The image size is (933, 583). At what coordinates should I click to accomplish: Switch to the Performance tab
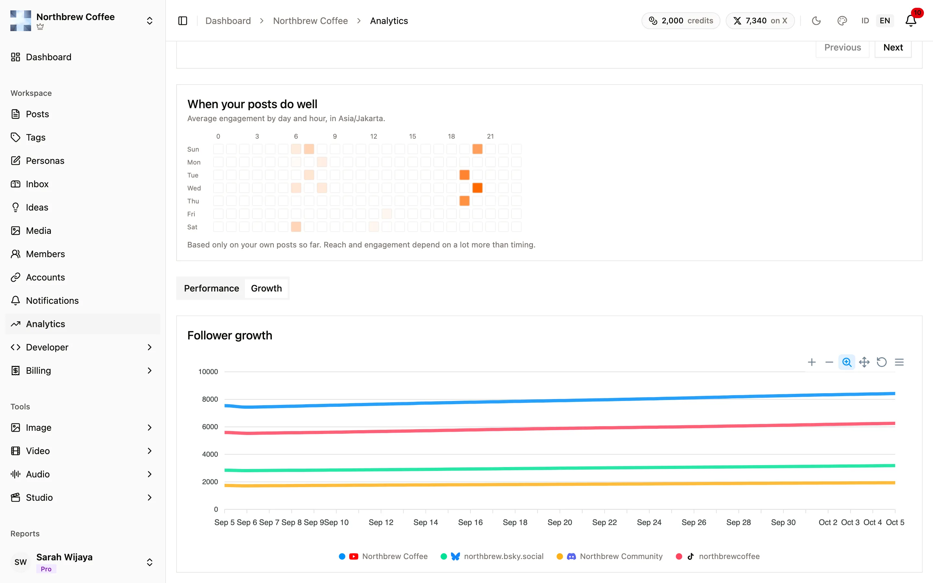coord(211,288)
